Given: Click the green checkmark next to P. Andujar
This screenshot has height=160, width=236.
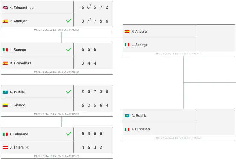Looking at the screenshot, I should click(69, 20).
